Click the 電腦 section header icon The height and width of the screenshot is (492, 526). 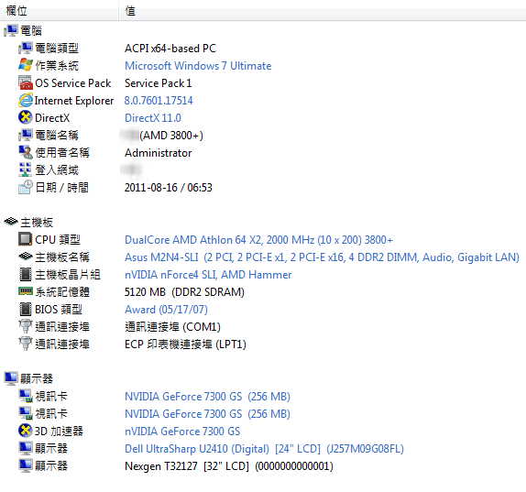coord(10,31)
